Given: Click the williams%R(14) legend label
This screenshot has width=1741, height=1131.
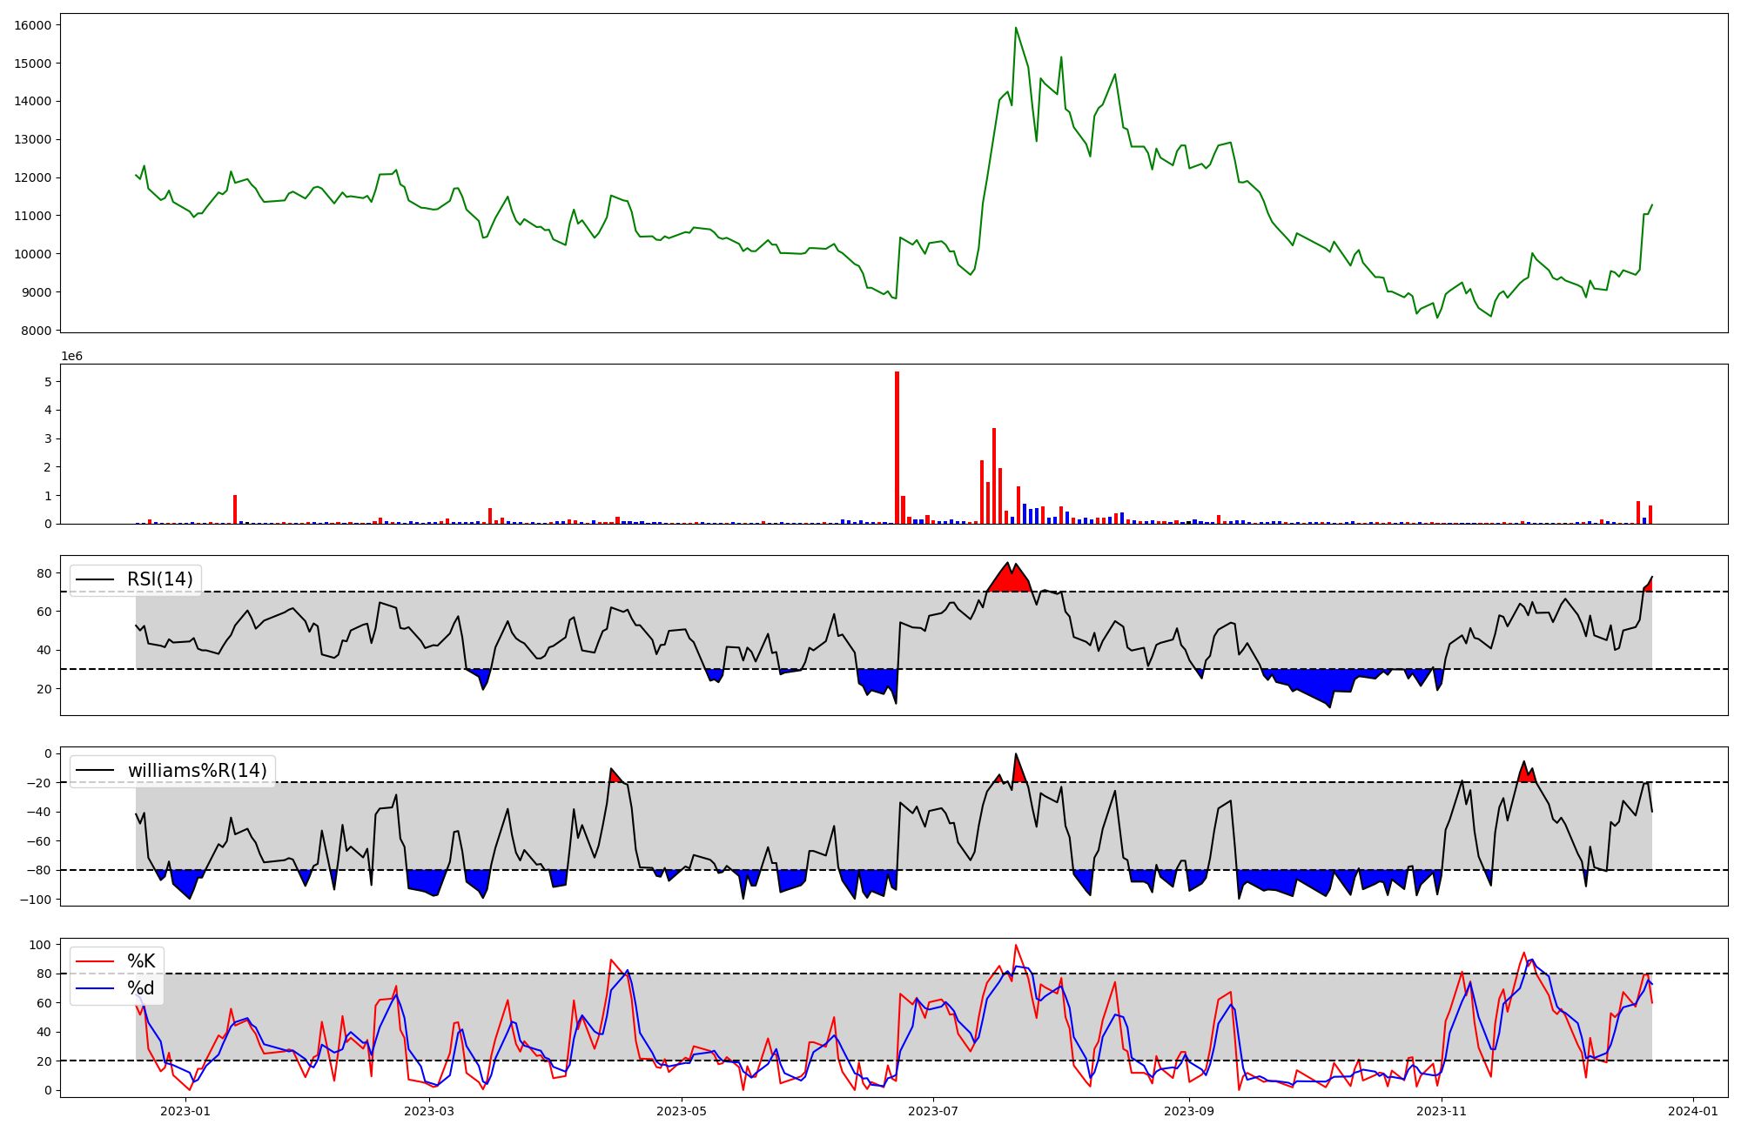Looking at the screenshot, I should (197, 771).
